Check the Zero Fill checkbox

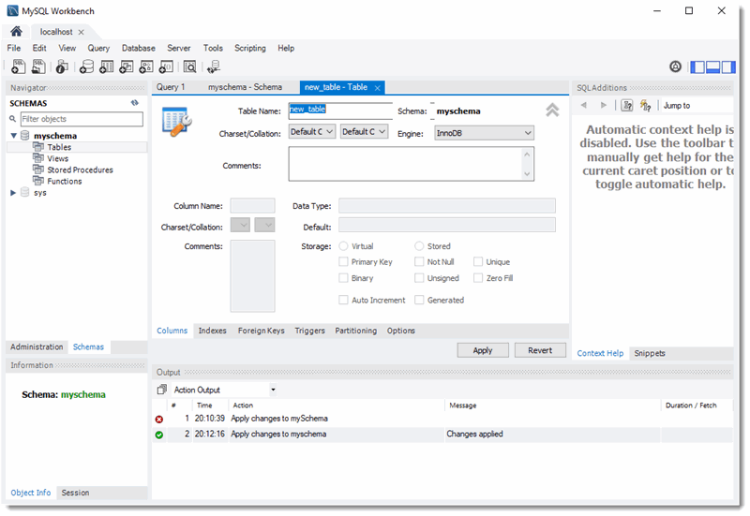[478, 278]
